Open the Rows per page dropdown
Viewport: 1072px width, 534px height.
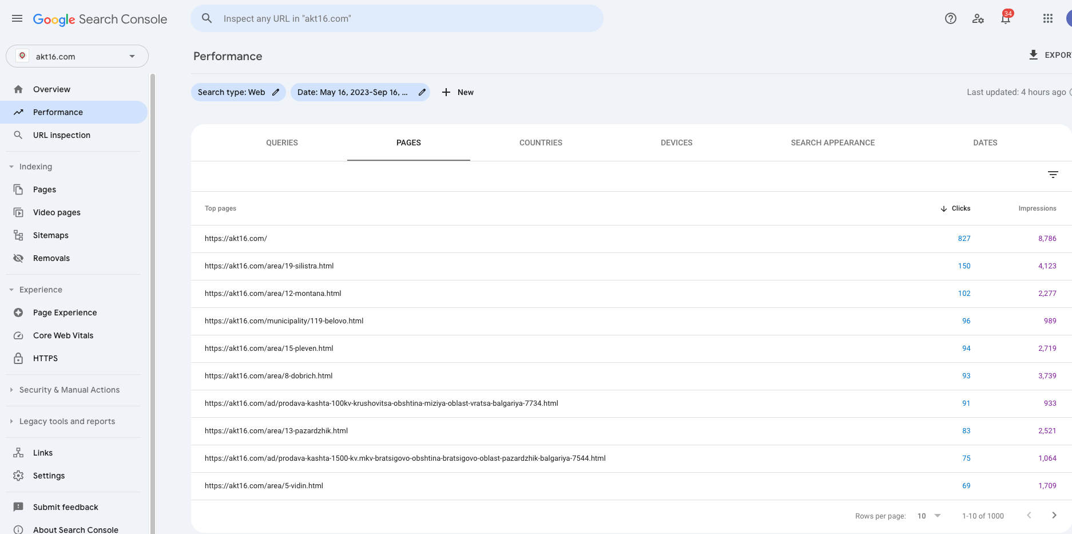point(930,516)
